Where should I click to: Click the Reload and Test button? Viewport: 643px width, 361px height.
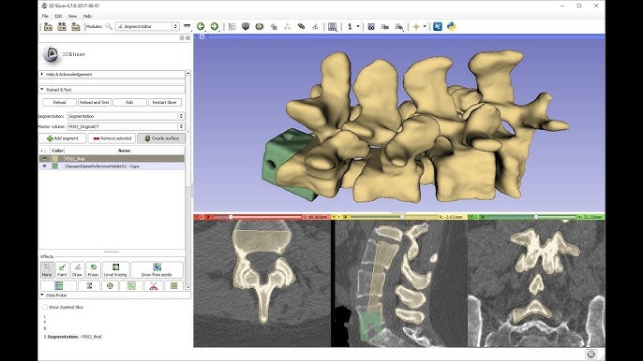[95, 102]
